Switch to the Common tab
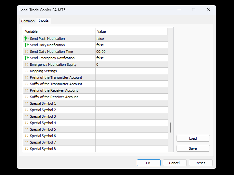The height and width of the screenshot is (175, 234). coord(28,21)
